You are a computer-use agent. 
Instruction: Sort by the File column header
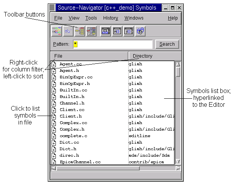pyautogui.click(x=89, y=56)
